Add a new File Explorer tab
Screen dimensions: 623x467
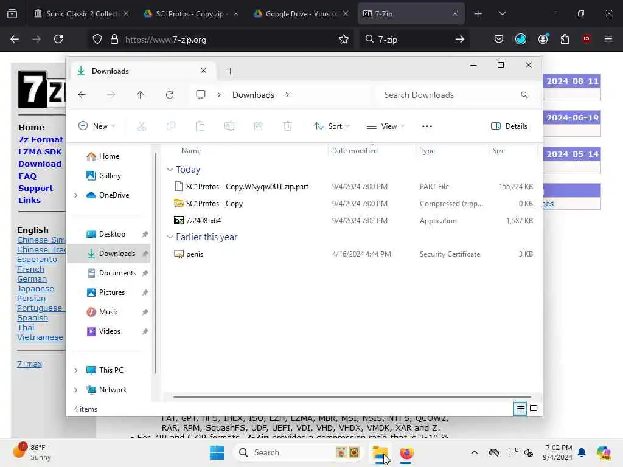click(x=230, y=71)
